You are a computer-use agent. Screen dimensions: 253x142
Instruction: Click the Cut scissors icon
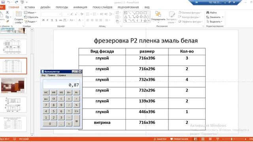(7, 12)
